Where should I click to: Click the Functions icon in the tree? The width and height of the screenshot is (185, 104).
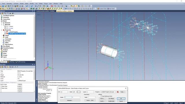pyautogui.click(x=4, y=41)
